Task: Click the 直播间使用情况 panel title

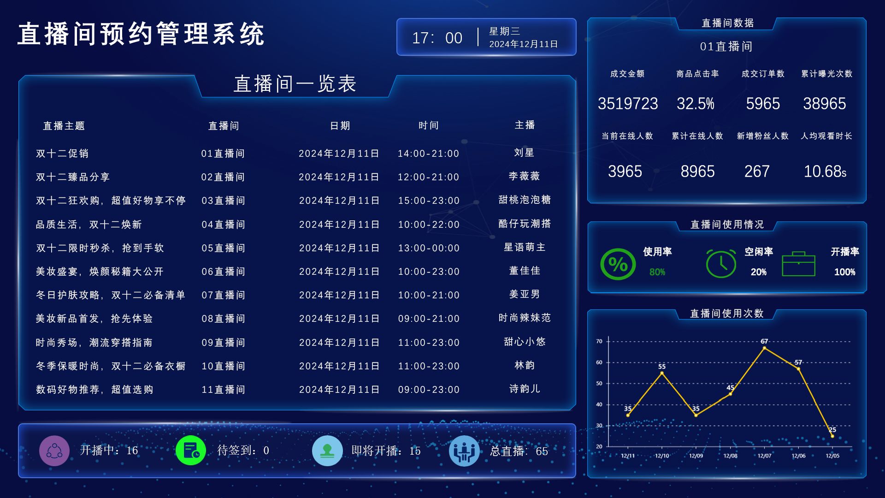Action: point(727,225)
